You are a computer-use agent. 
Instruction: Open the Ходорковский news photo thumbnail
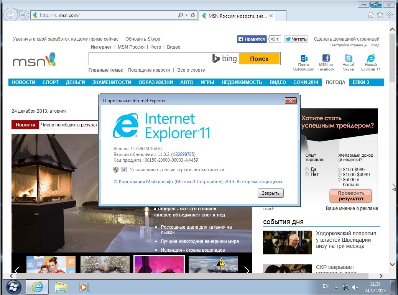287,242
